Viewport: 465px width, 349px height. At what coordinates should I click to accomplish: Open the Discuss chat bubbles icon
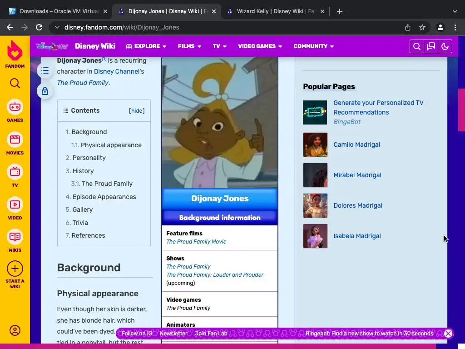tap(431, 46)
